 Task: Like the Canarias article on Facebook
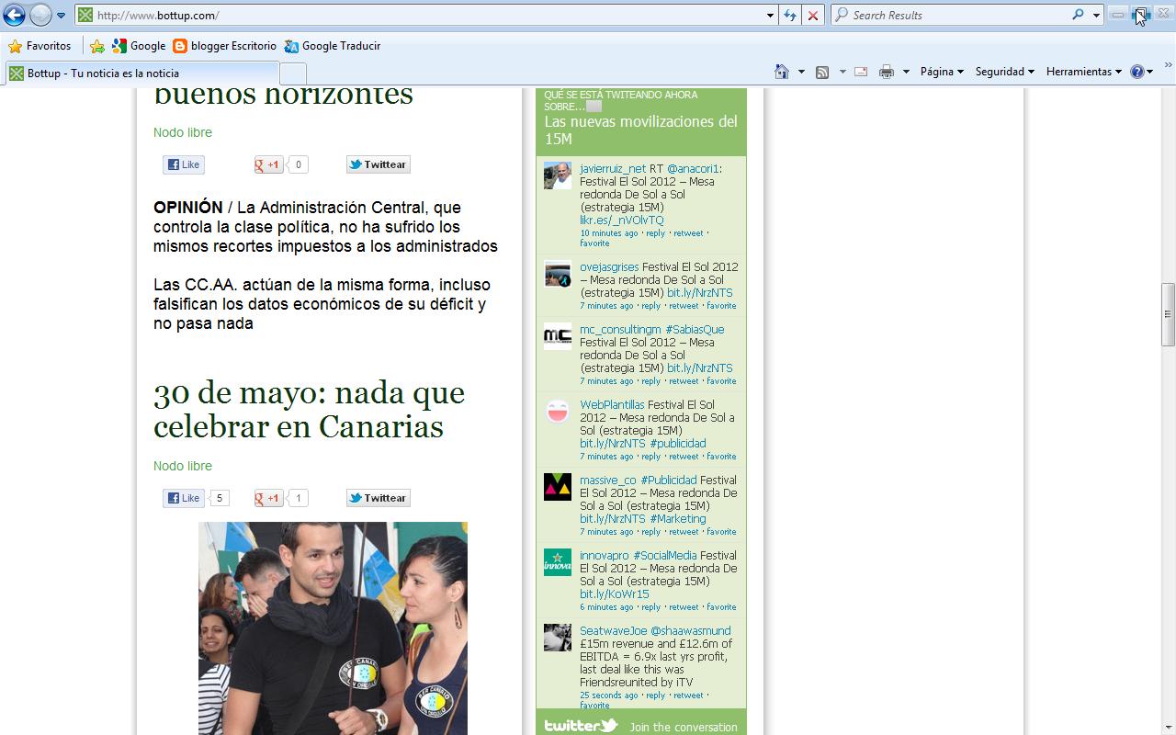pos(184,498)
